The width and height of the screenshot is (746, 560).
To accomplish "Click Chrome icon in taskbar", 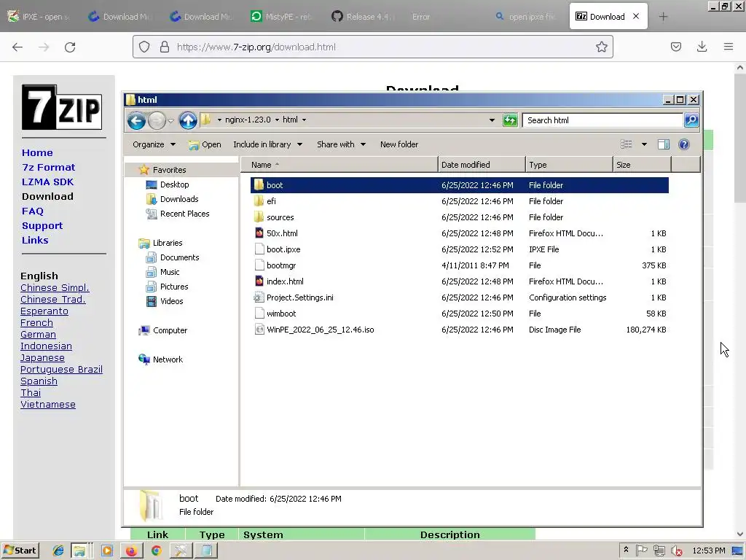I will click(x=156, y=551).
